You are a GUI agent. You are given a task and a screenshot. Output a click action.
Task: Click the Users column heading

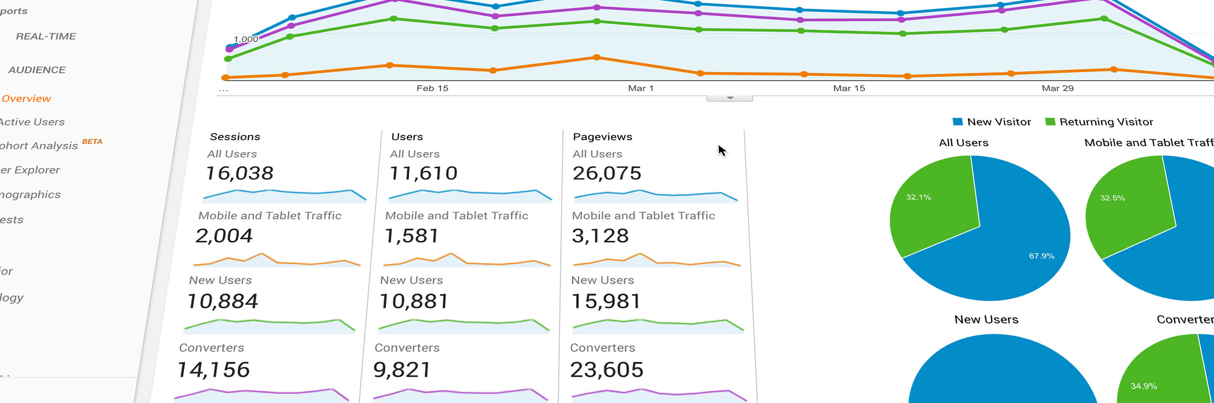(407, 137)
